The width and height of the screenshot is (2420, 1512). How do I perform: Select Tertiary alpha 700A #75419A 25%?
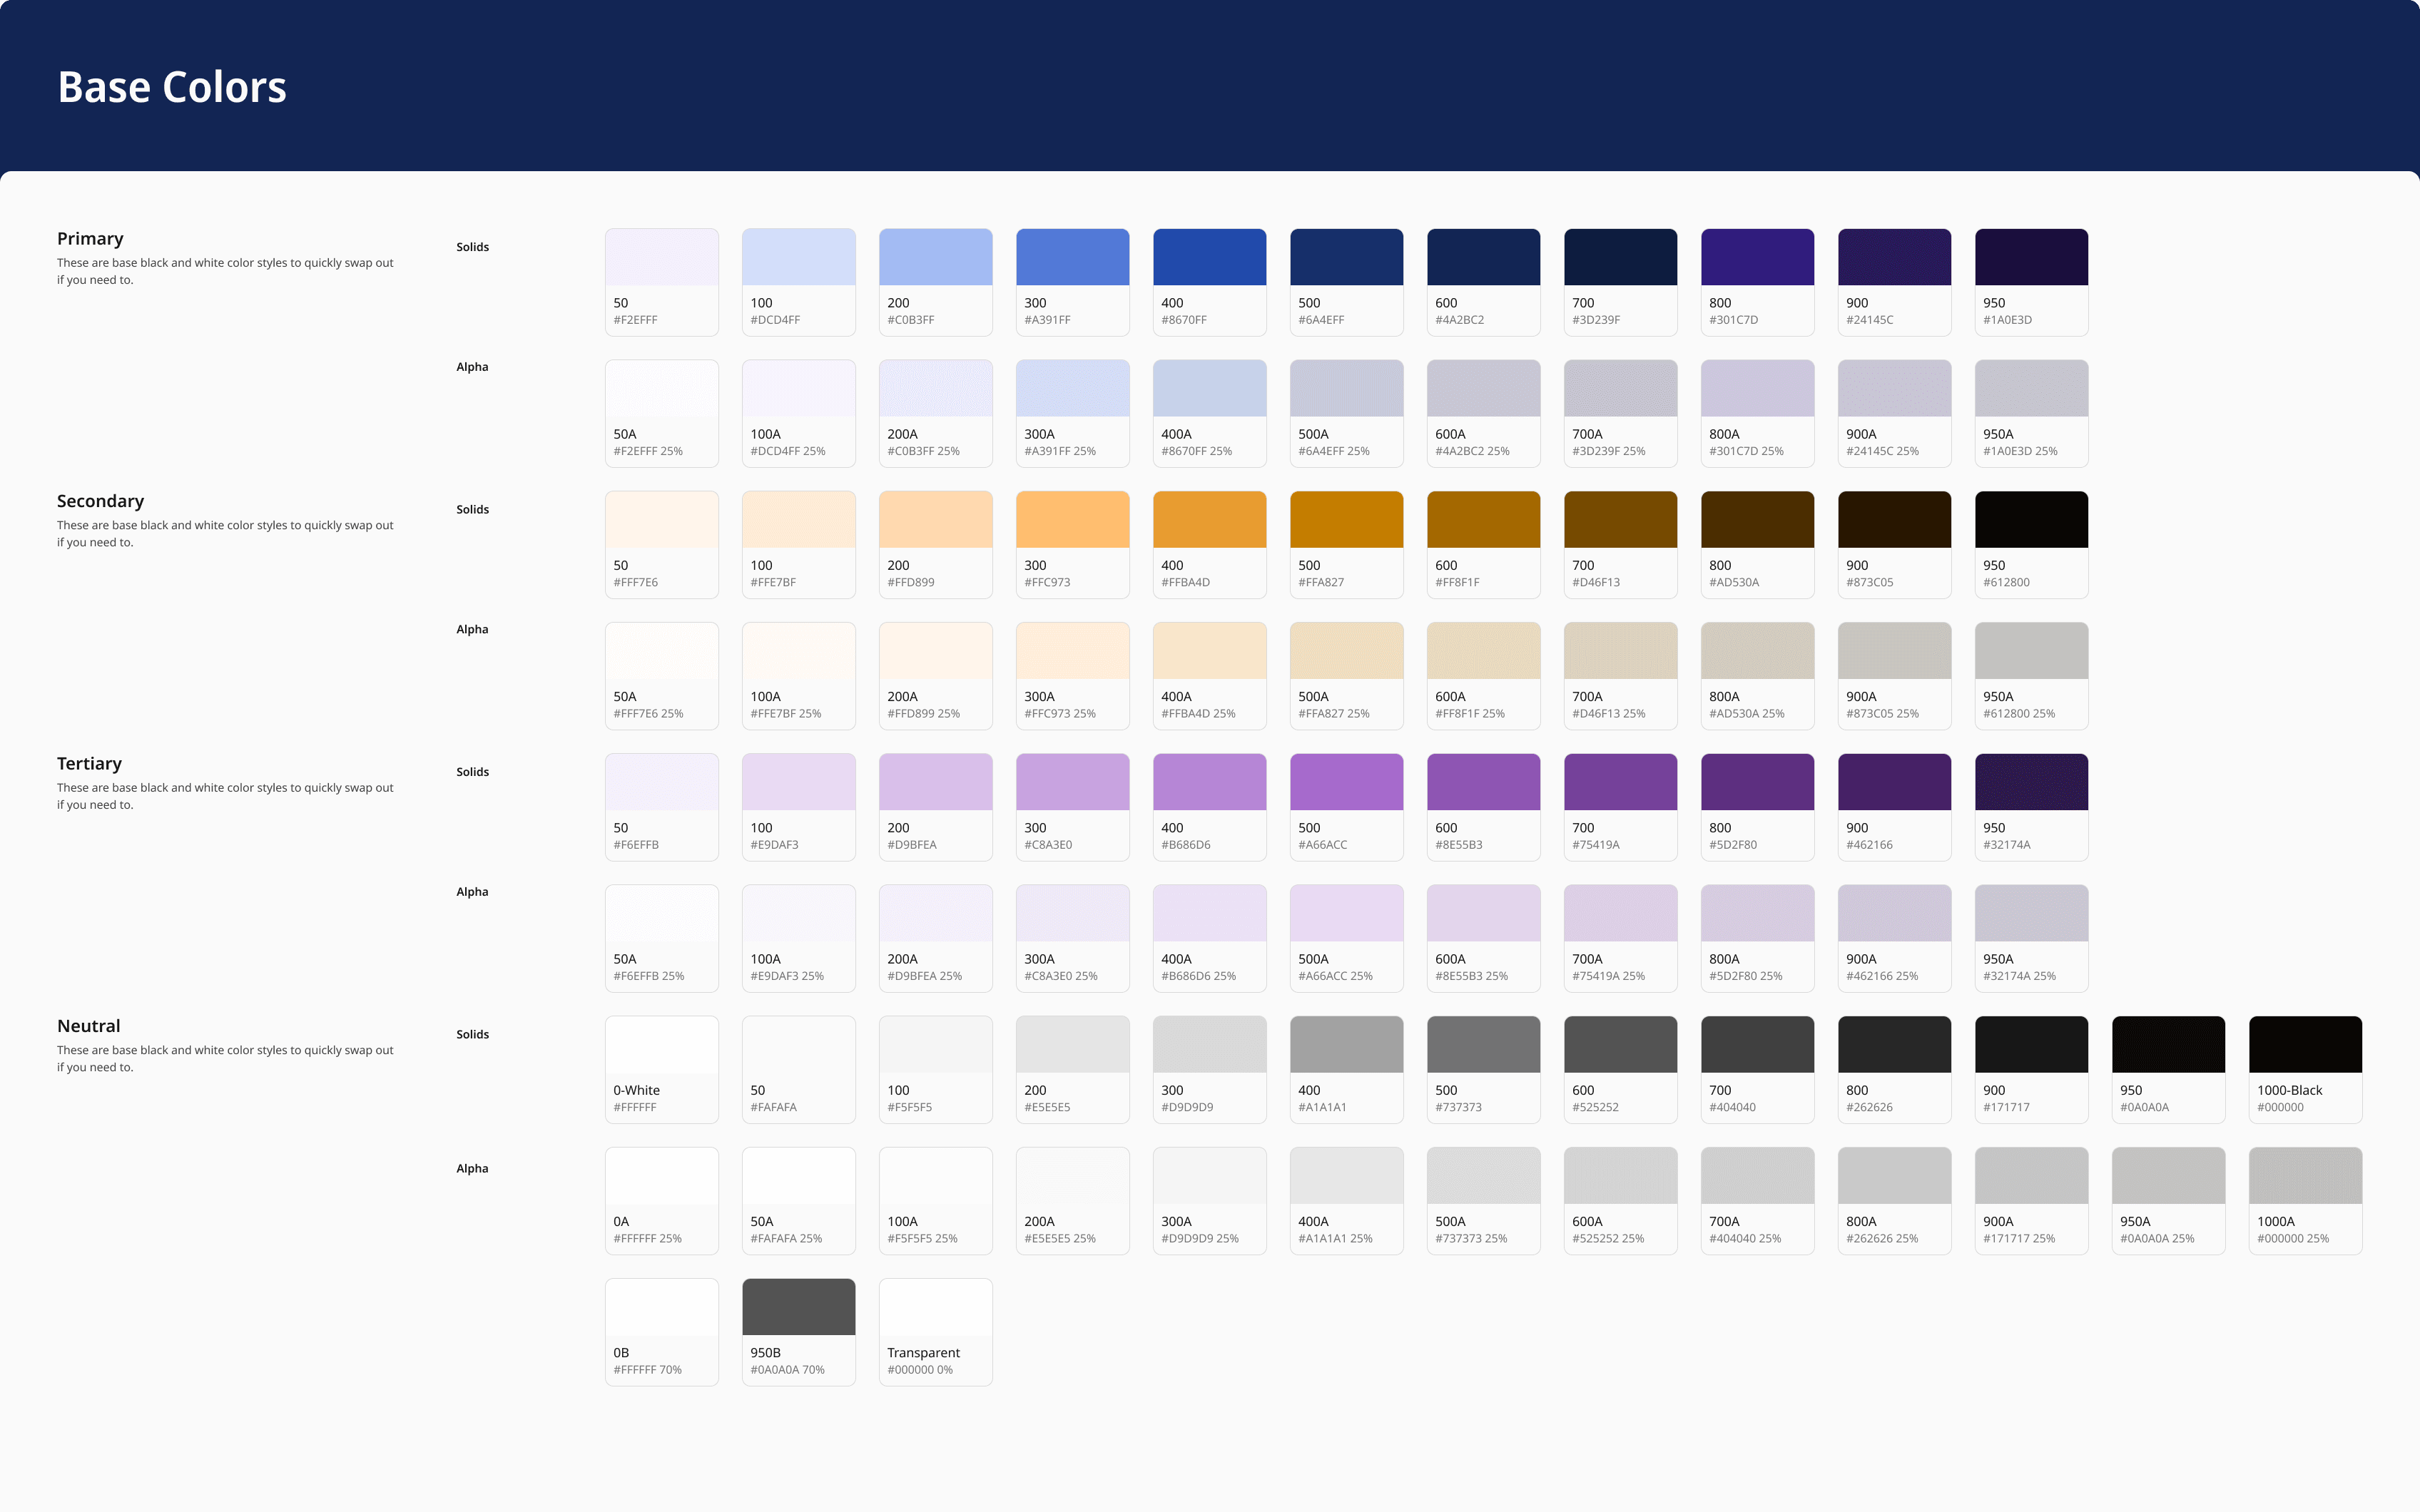1620,938
